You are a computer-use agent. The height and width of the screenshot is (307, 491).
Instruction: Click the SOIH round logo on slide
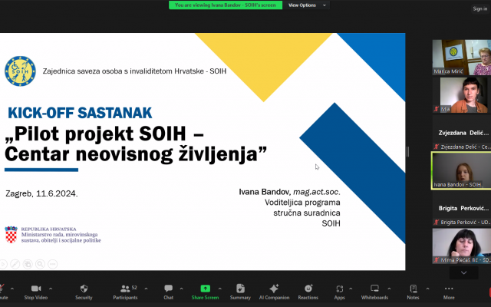pyautogui.click(x=21, y=71)
